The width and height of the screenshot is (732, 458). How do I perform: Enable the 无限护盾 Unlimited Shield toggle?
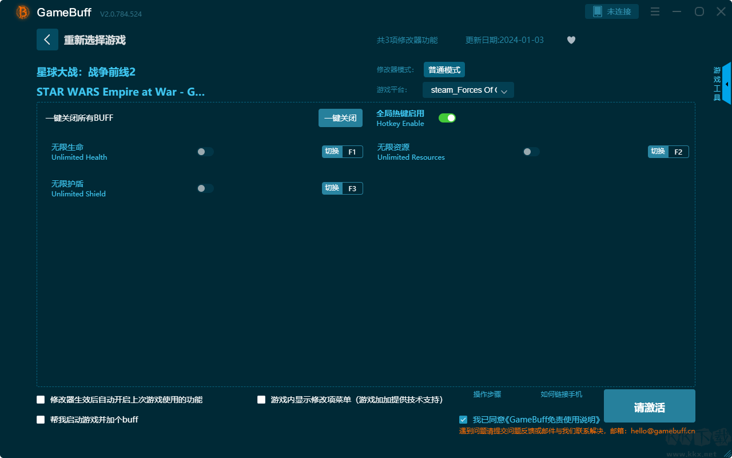205,188
